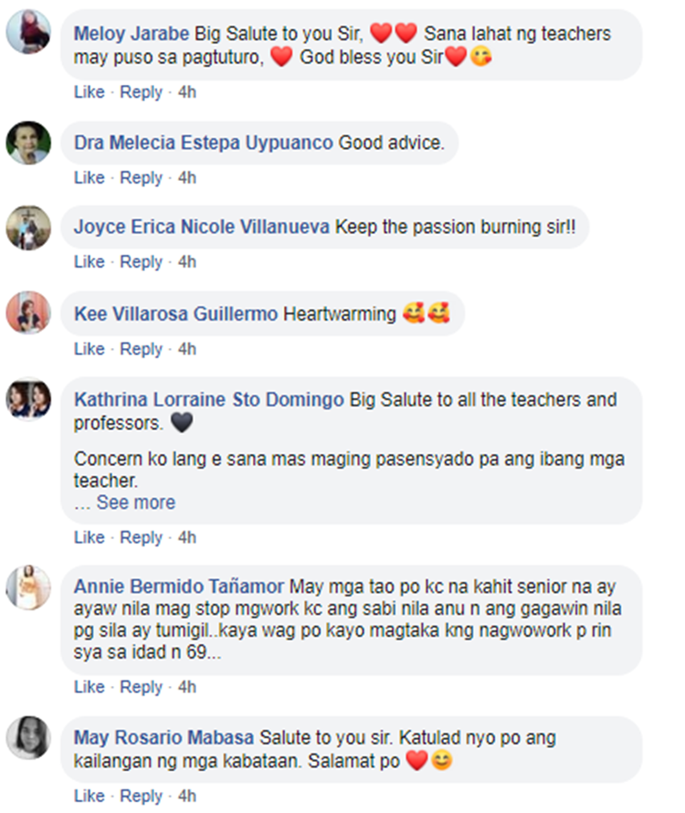Image resolution: width=685 pixels, height=813 pixels.
Task: Open Dra Melecia Estepa Uypuanco's avatar
Action: click(28, 143)
